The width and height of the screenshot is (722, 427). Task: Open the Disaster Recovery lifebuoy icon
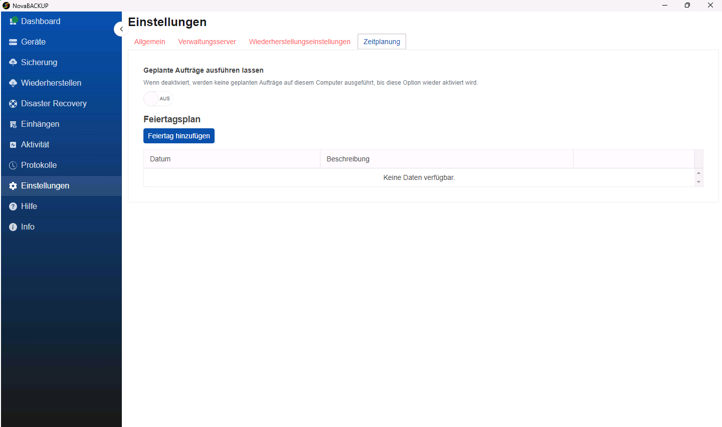pos(13,103)
